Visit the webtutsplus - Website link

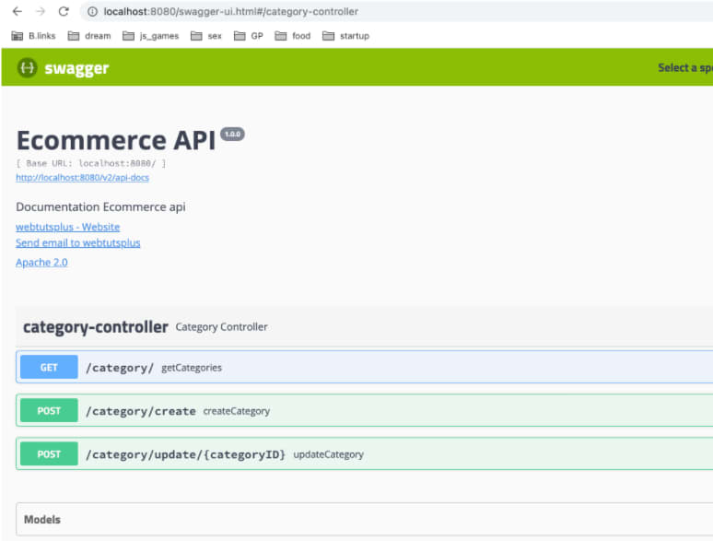[x=68, y=227]
